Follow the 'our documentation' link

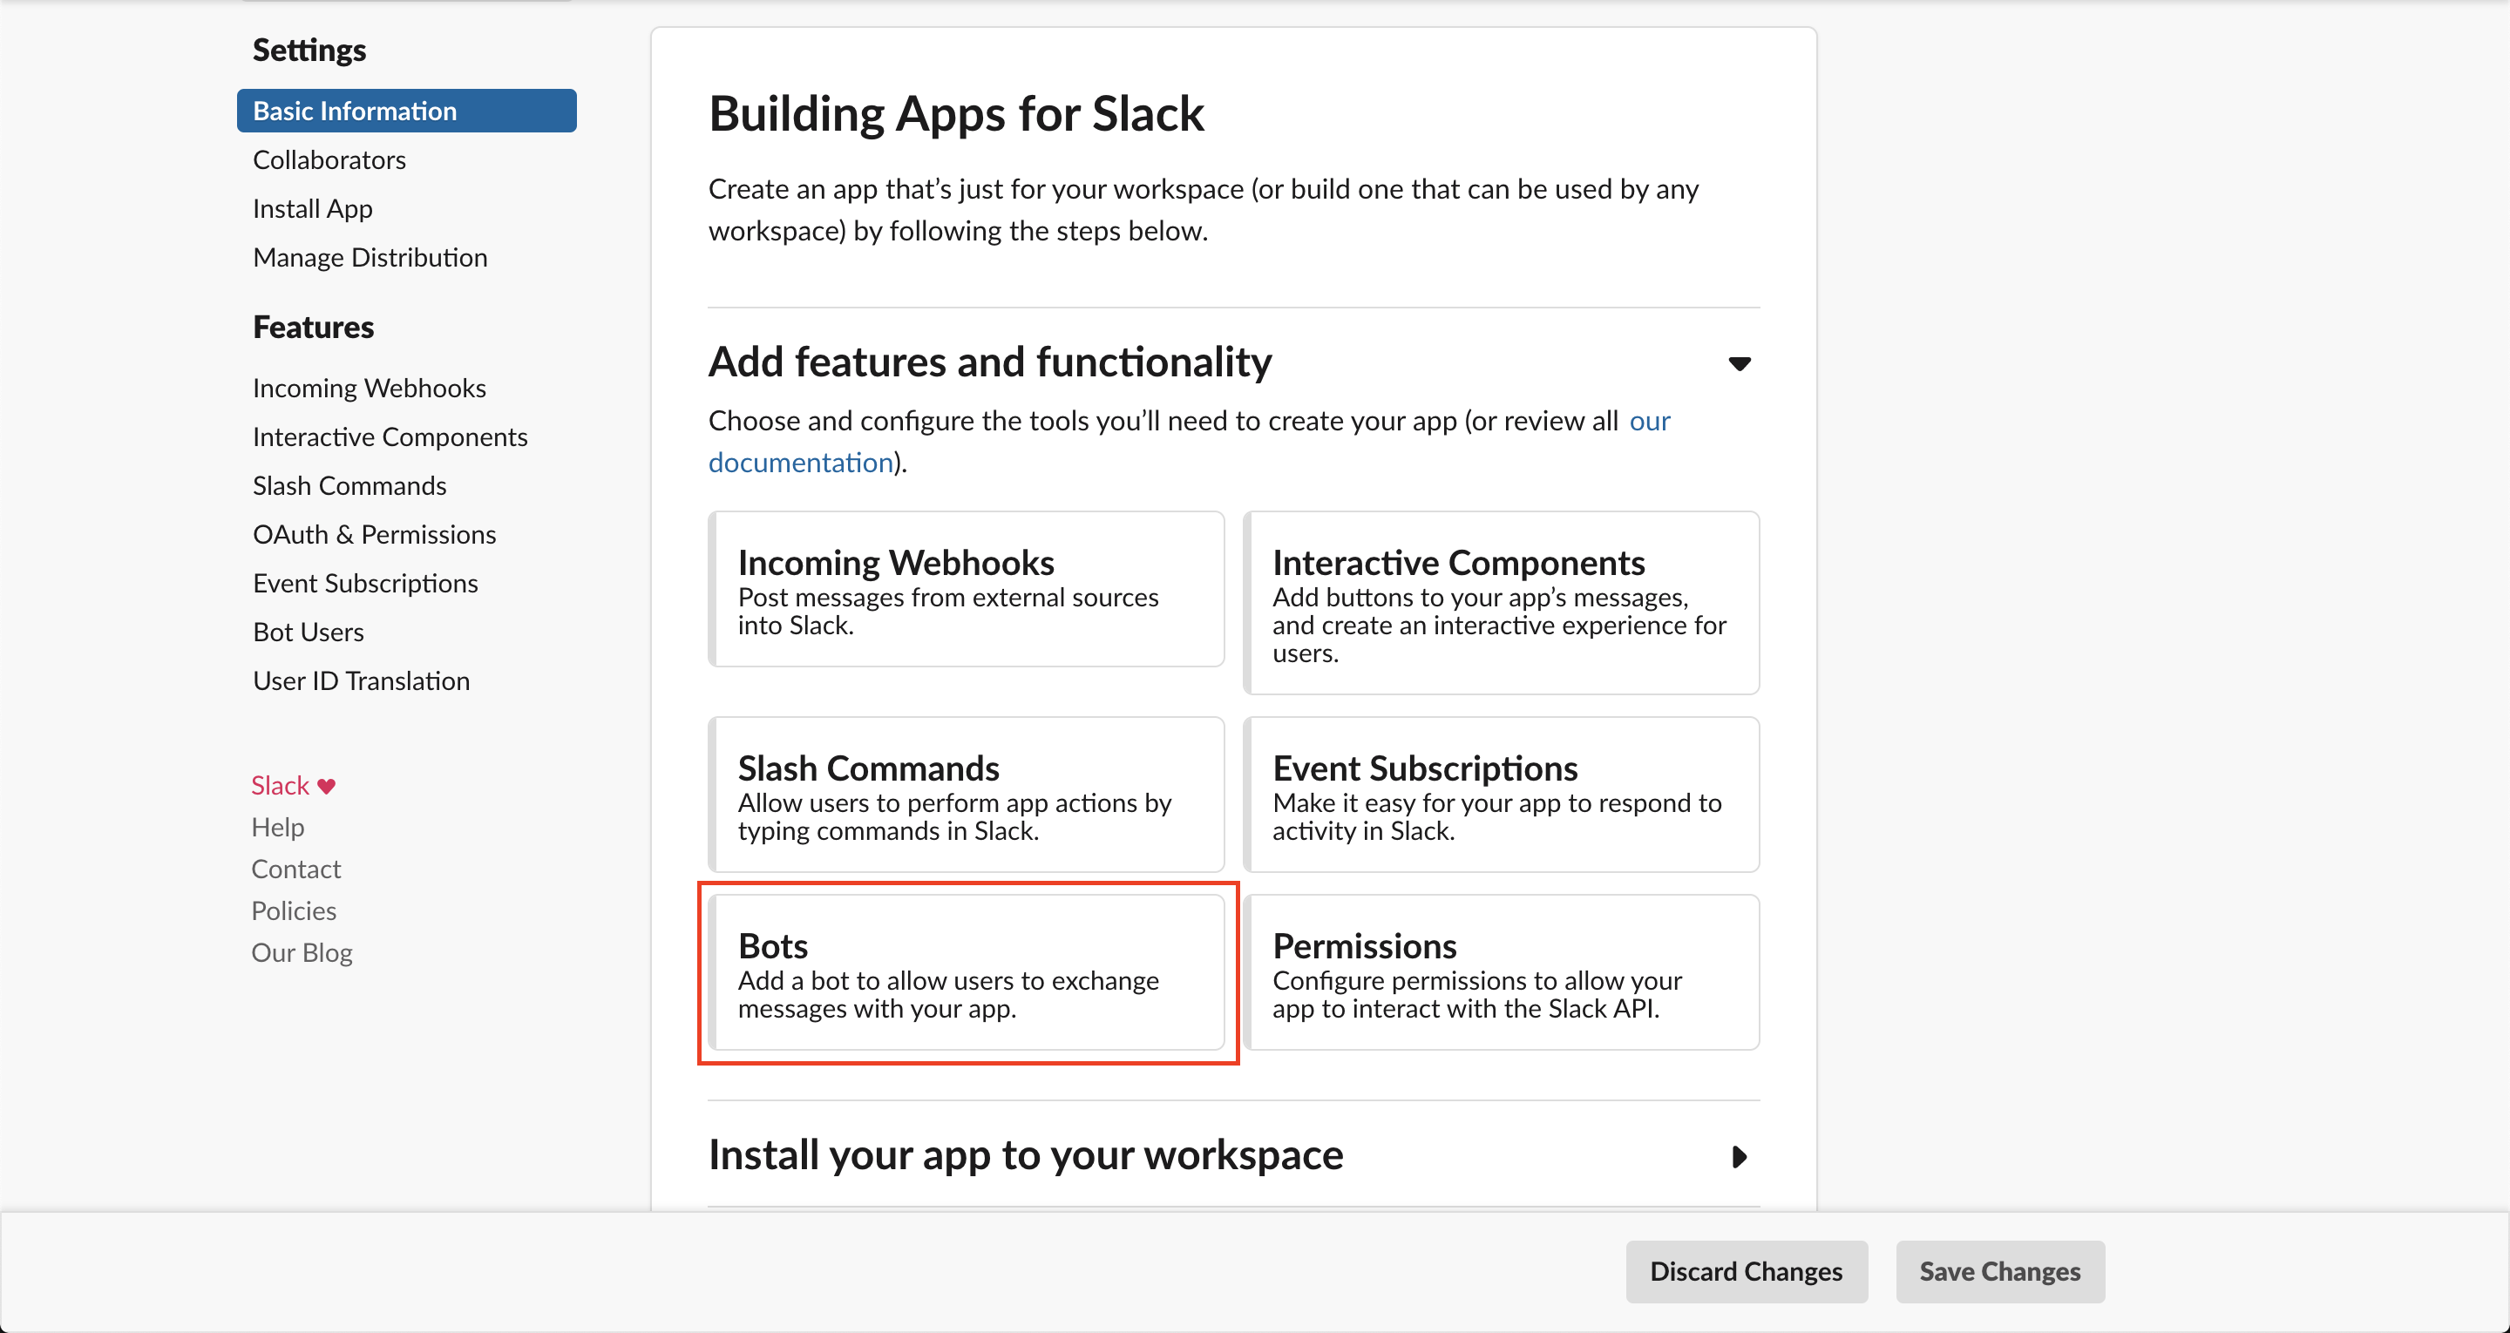799,463
